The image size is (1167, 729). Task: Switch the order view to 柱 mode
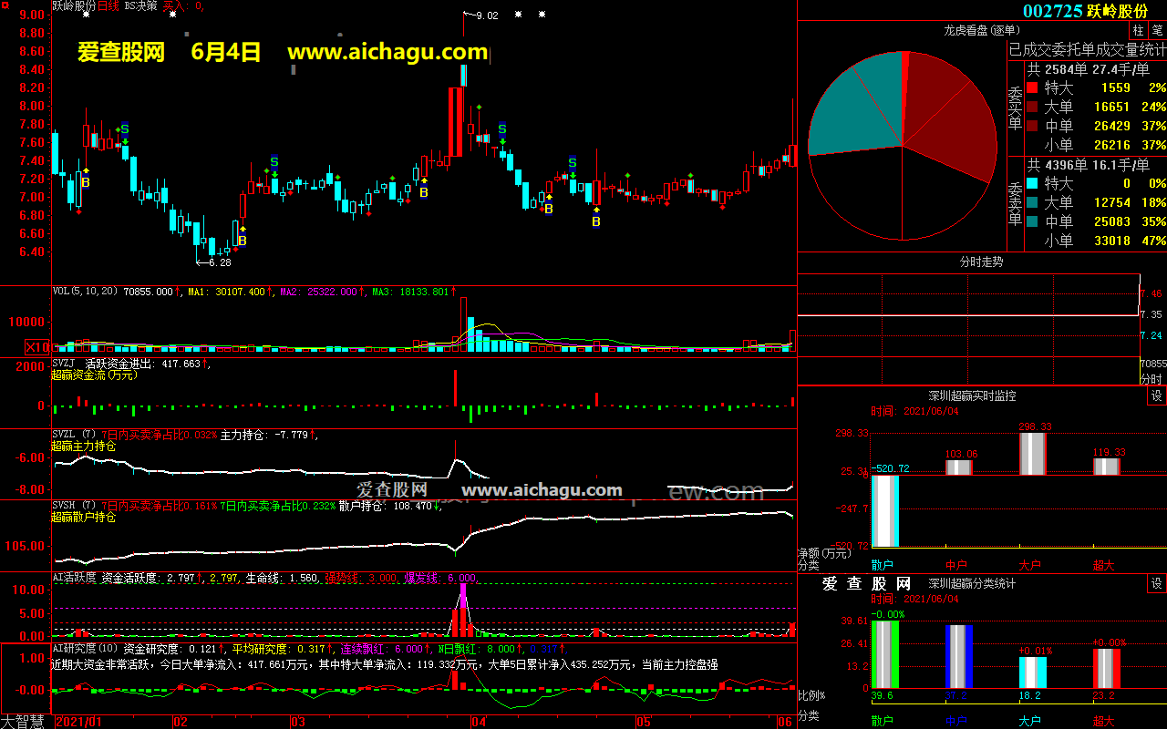1139,30
